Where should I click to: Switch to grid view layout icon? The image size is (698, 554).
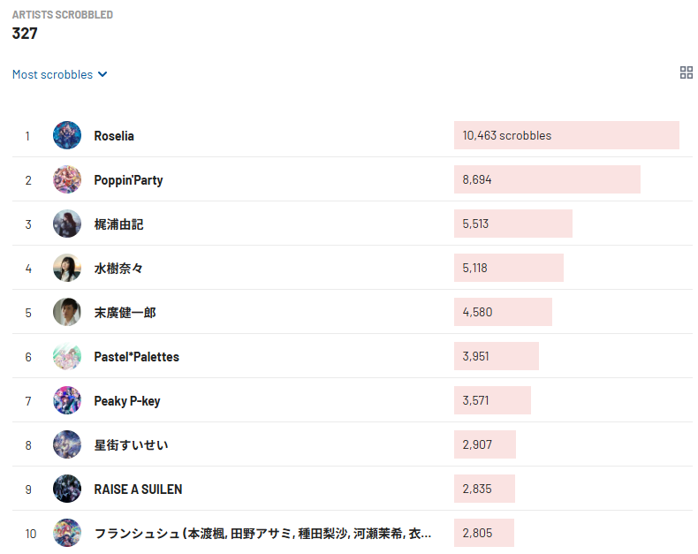[687, 73]
